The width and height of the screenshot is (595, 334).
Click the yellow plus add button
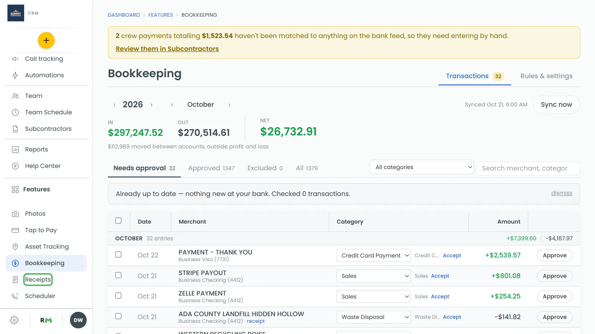point(46,40)
